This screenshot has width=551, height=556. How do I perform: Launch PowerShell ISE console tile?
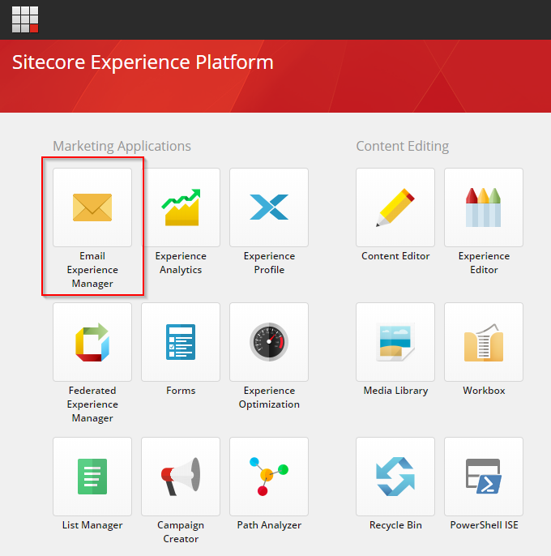coord(484,477)
